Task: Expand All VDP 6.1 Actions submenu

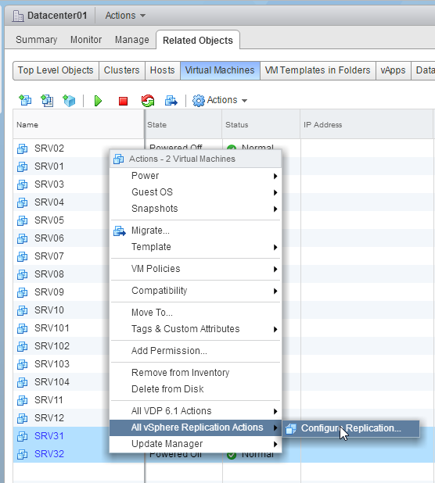Action: click(196, 411)
